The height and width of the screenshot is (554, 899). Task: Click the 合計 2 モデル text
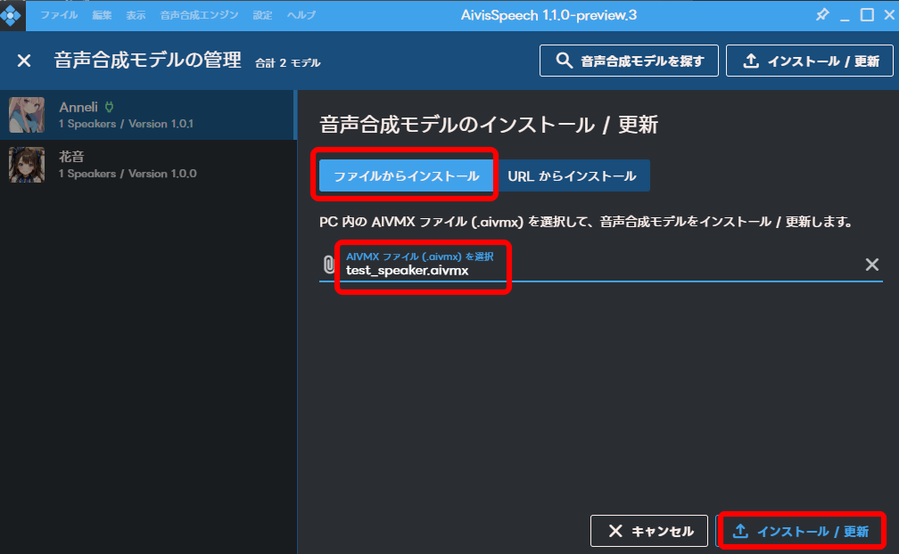288,63
